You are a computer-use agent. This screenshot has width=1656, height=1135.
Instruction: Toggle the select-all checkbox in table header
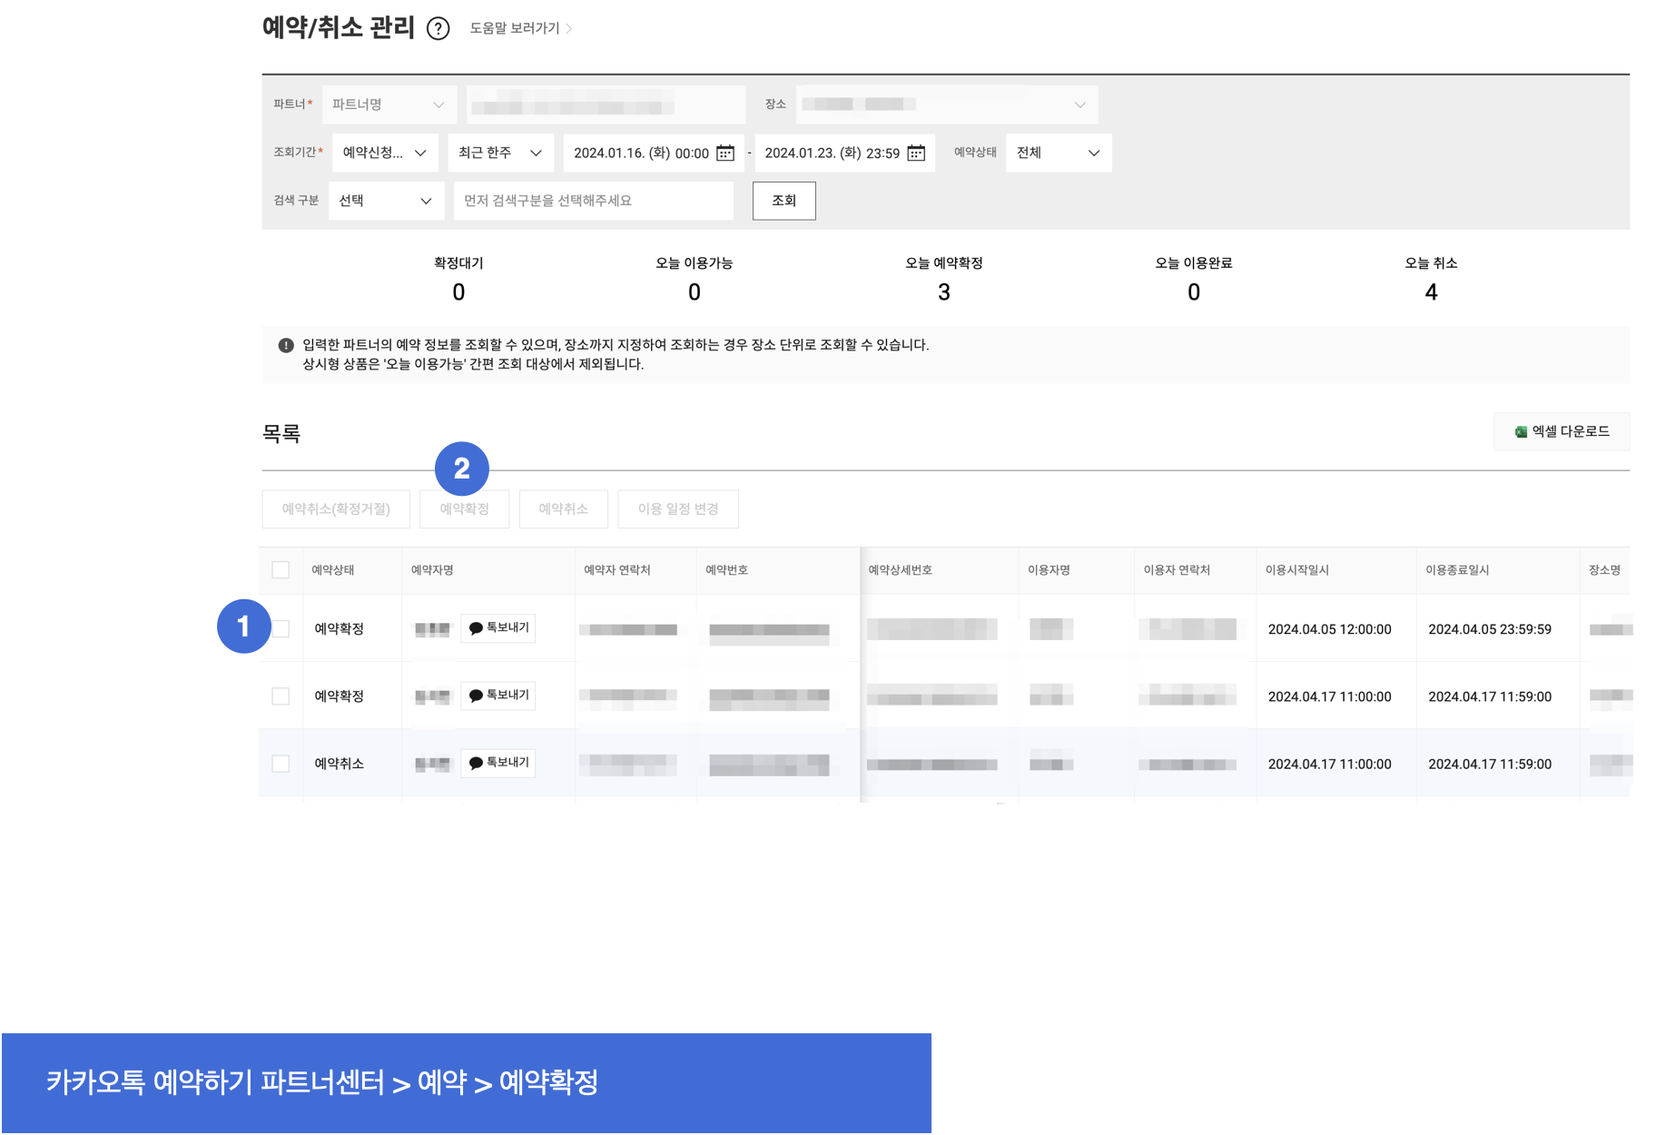click(281, 570)
